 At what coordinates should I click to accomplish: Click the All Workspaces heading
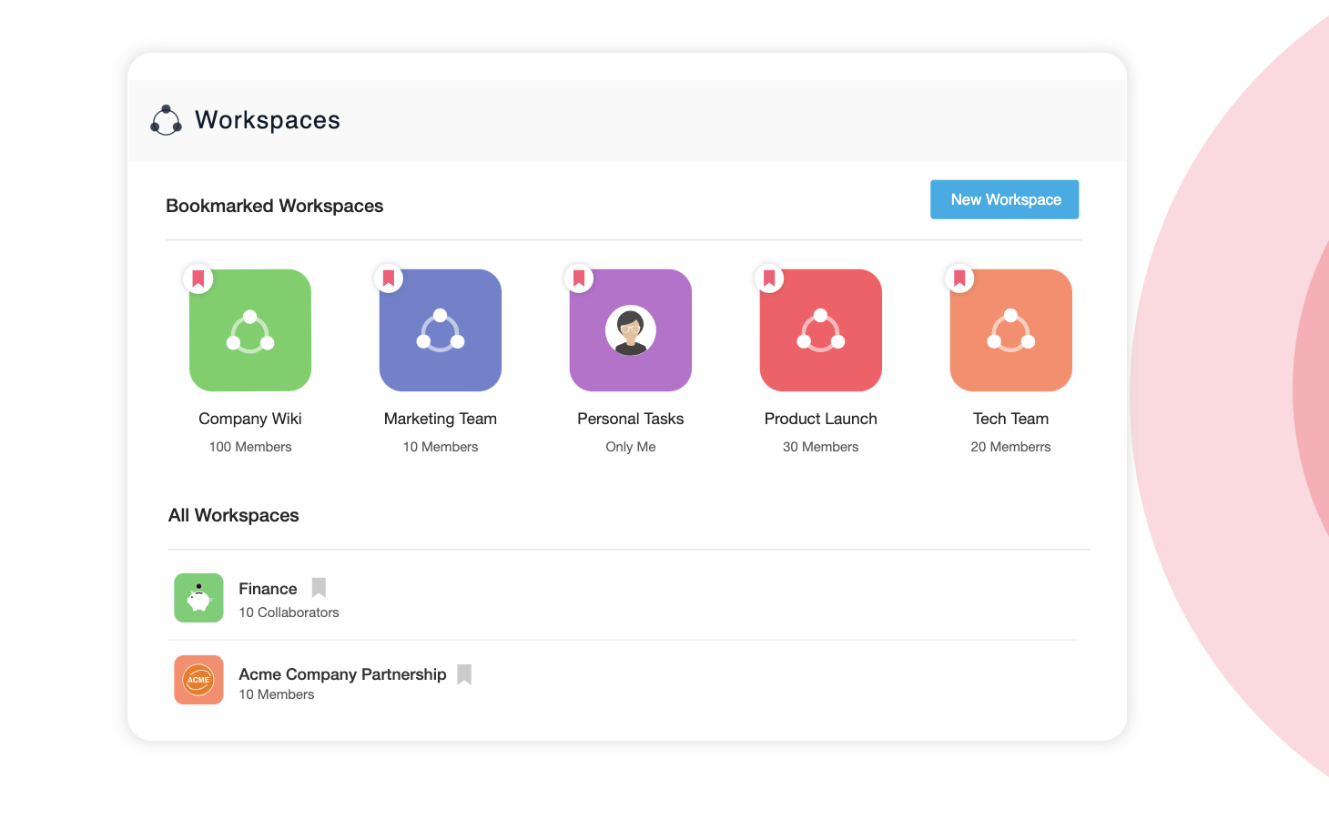(x=234, y=515)
